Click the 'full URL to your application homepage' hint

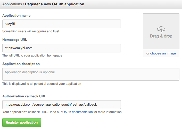click(32, 55)
